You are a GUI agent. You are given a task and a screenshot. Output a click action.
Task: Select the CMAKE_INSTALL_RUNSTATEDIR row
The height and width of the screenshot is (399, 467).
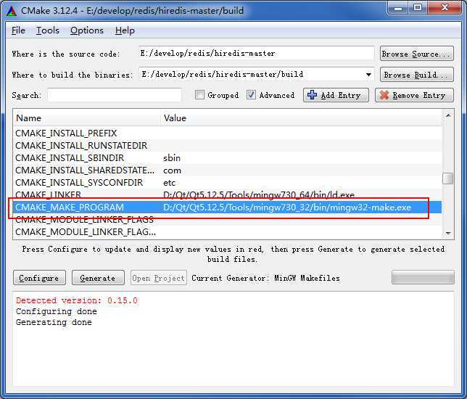pyautogui.click(x=227, y=145)
